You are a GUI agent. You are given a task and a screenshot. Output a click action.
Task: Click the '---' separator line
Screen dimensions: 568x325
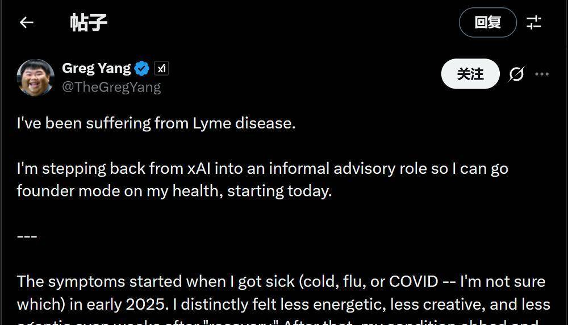point(27,236)
